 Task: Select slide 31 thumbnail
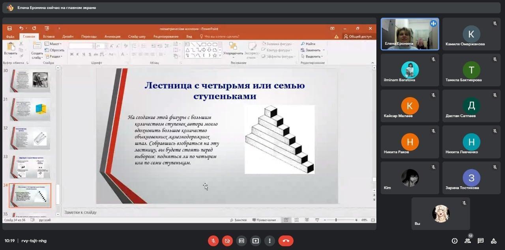pyautogui.click(x=30, y=110)
